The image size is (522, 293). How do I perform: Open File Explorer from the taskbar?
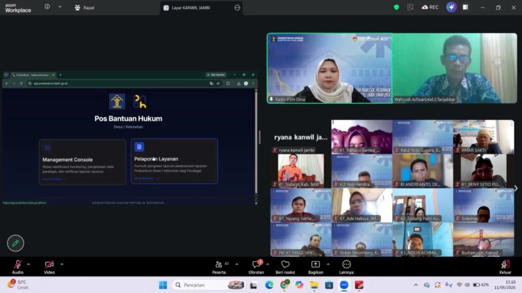tap(314, 285)
